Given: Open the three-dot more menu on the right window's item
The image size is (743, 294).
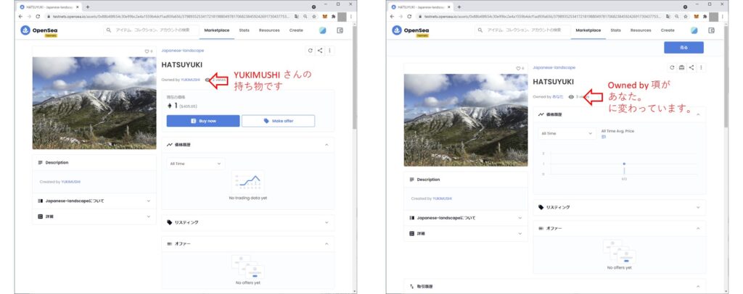Looking at the screenshot, I should 702,67.
